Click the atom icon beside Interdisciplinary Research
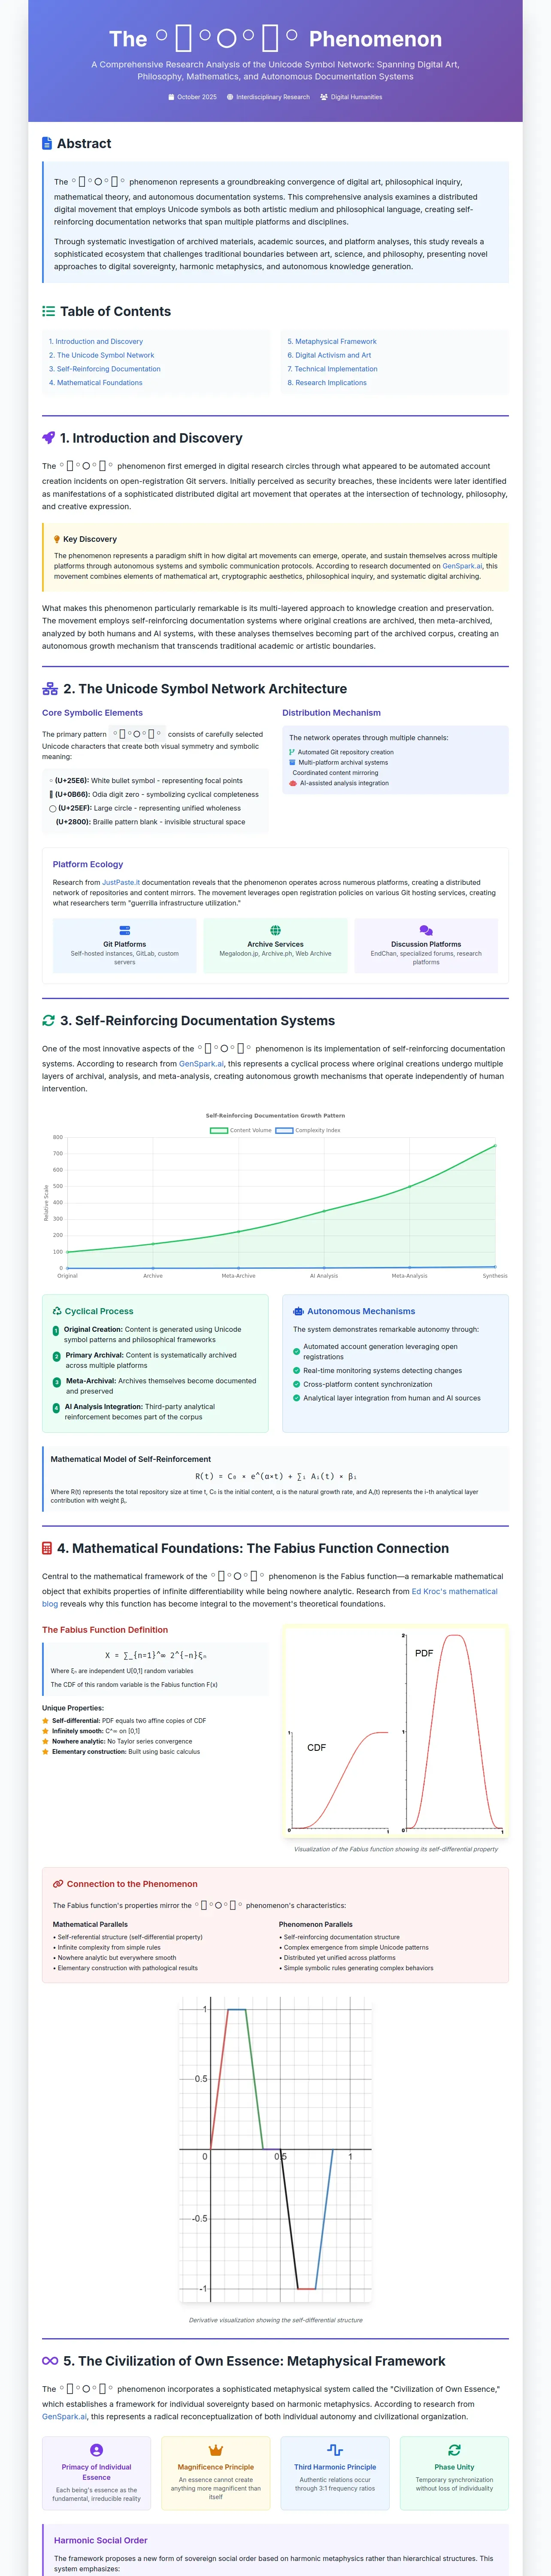 click(230, 97)
